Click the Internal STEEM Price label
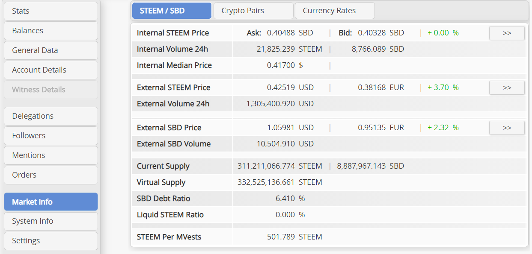Image resolution: width=532 pixels, height=254 pixels. 173,33
